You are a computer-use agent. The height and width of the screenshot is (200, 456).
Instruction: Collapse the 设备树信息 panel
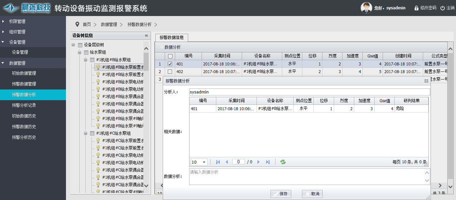tap(146, 36)
